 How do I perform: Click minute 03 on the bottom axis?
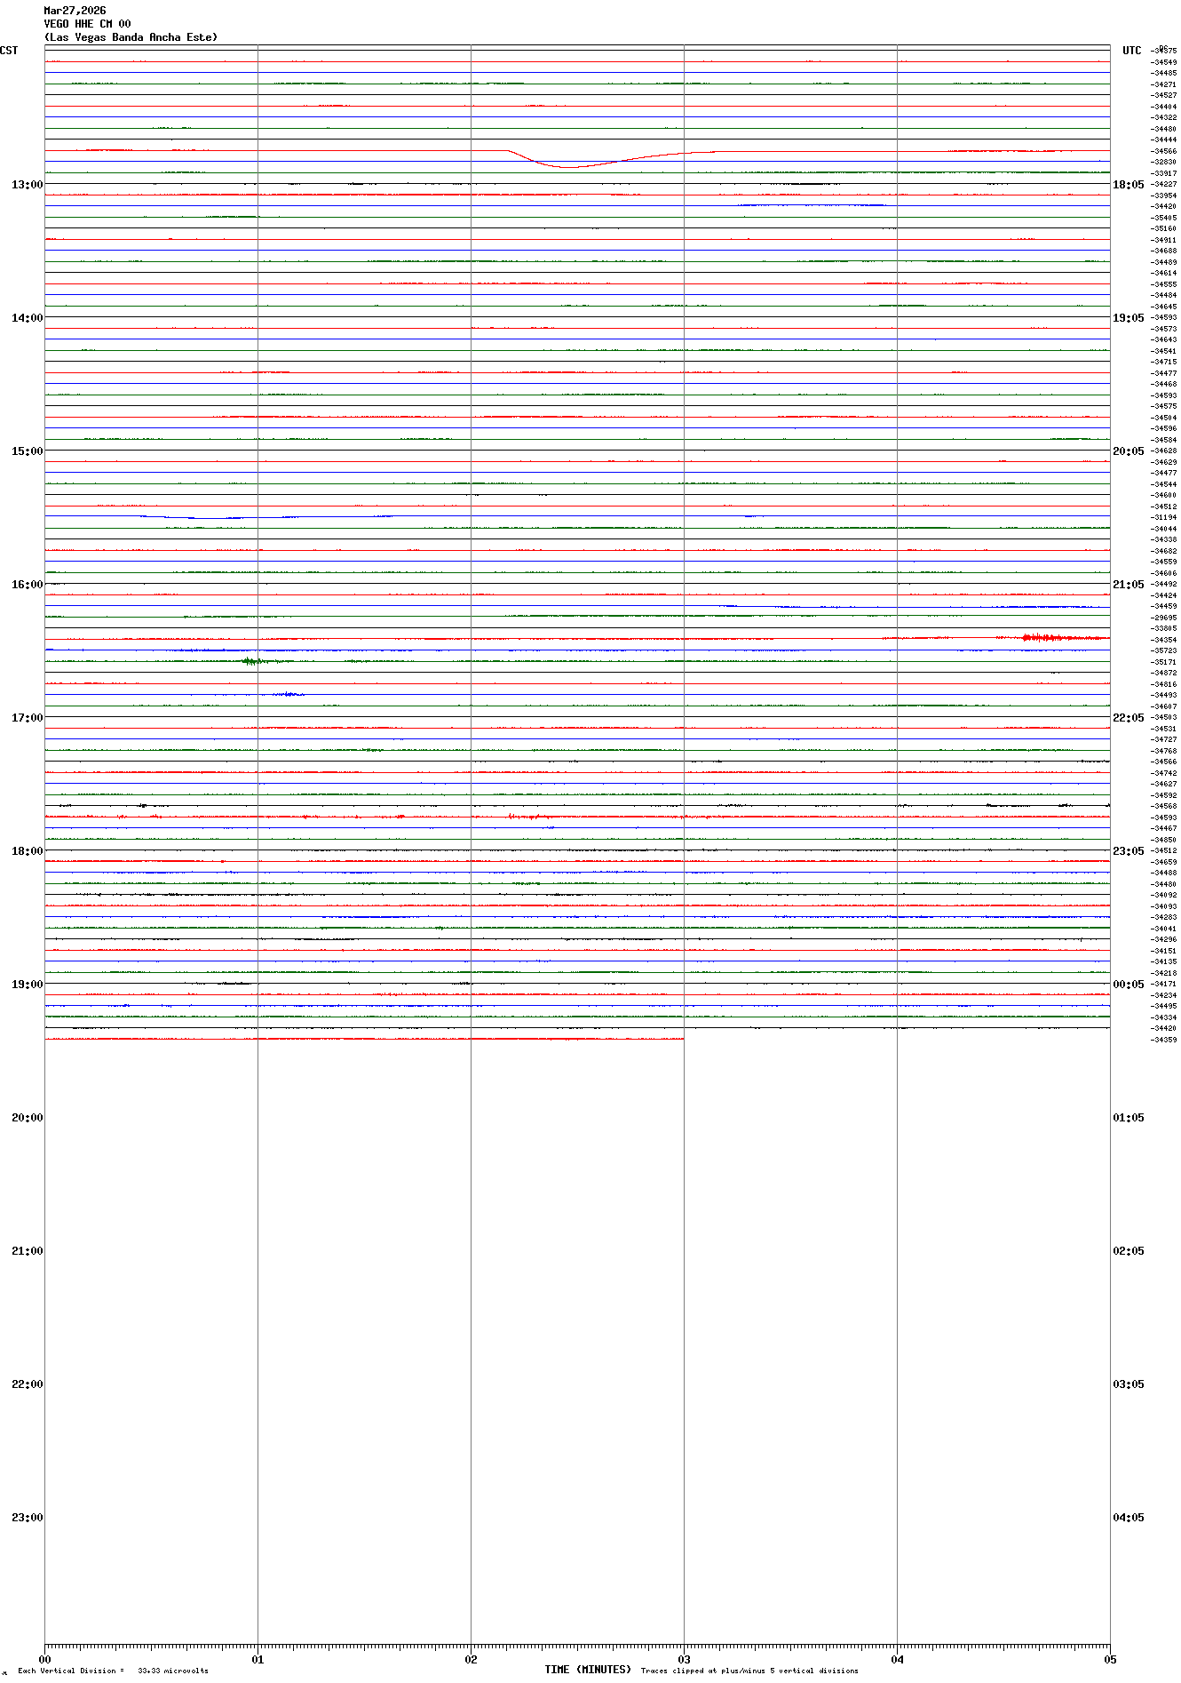point(684,1659)
